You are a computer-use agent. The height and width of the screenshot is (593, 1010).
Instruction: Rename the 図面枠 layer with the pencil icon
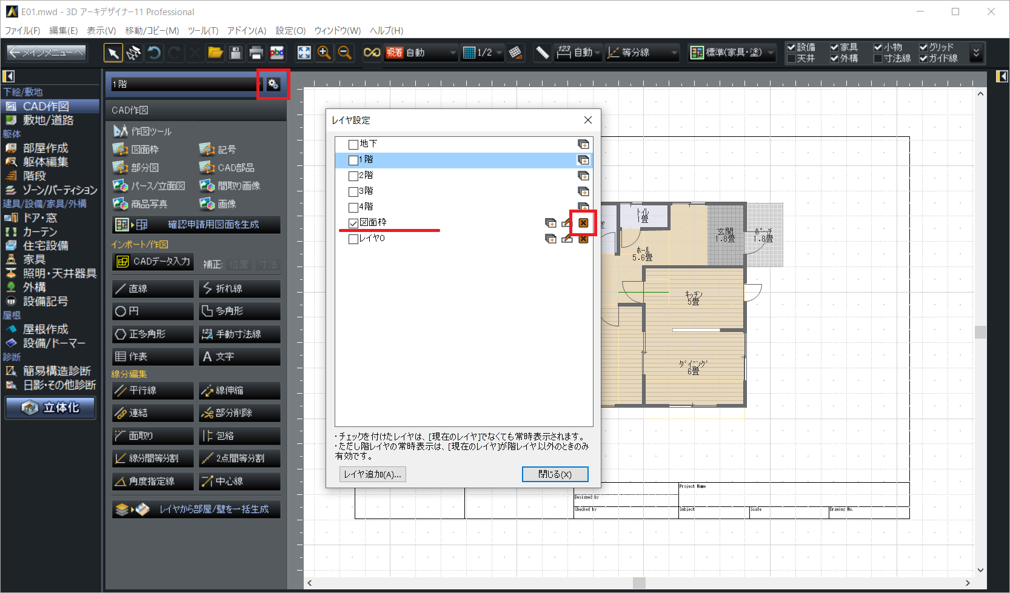(567, 223)
